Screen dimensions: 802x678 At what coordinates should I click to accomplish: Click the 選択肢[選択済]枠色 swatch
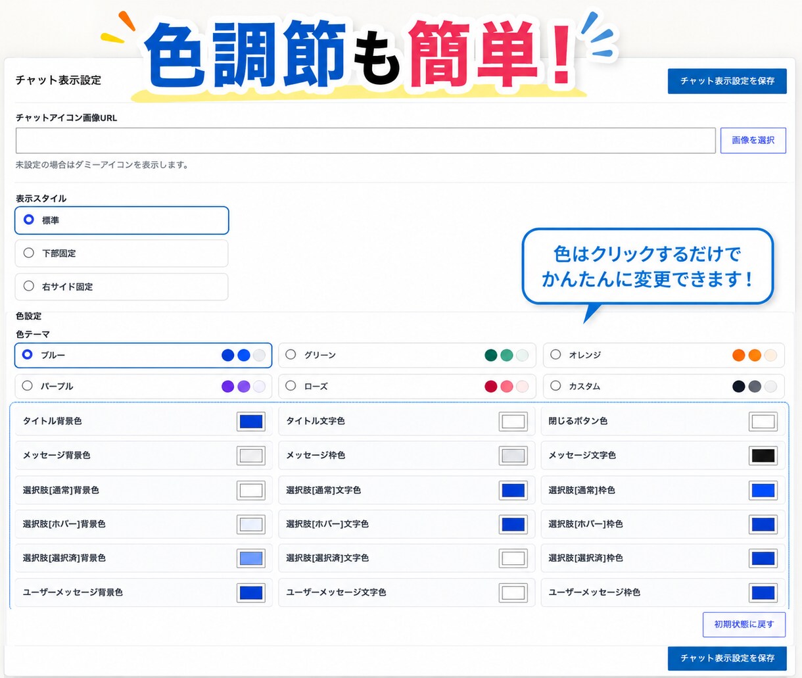coord(763,558)
